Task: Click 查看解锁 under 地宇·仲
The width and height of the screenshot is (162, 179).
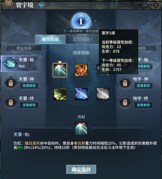Action: coord(143,86)
